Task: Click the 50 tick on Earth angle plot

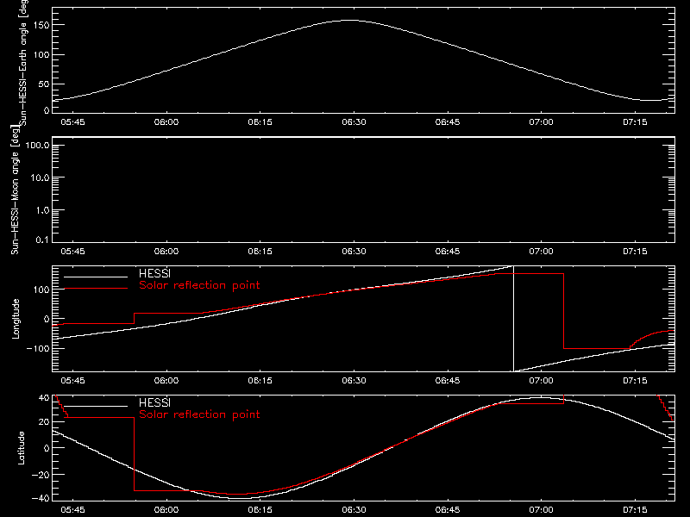Action: pos(44,84)
